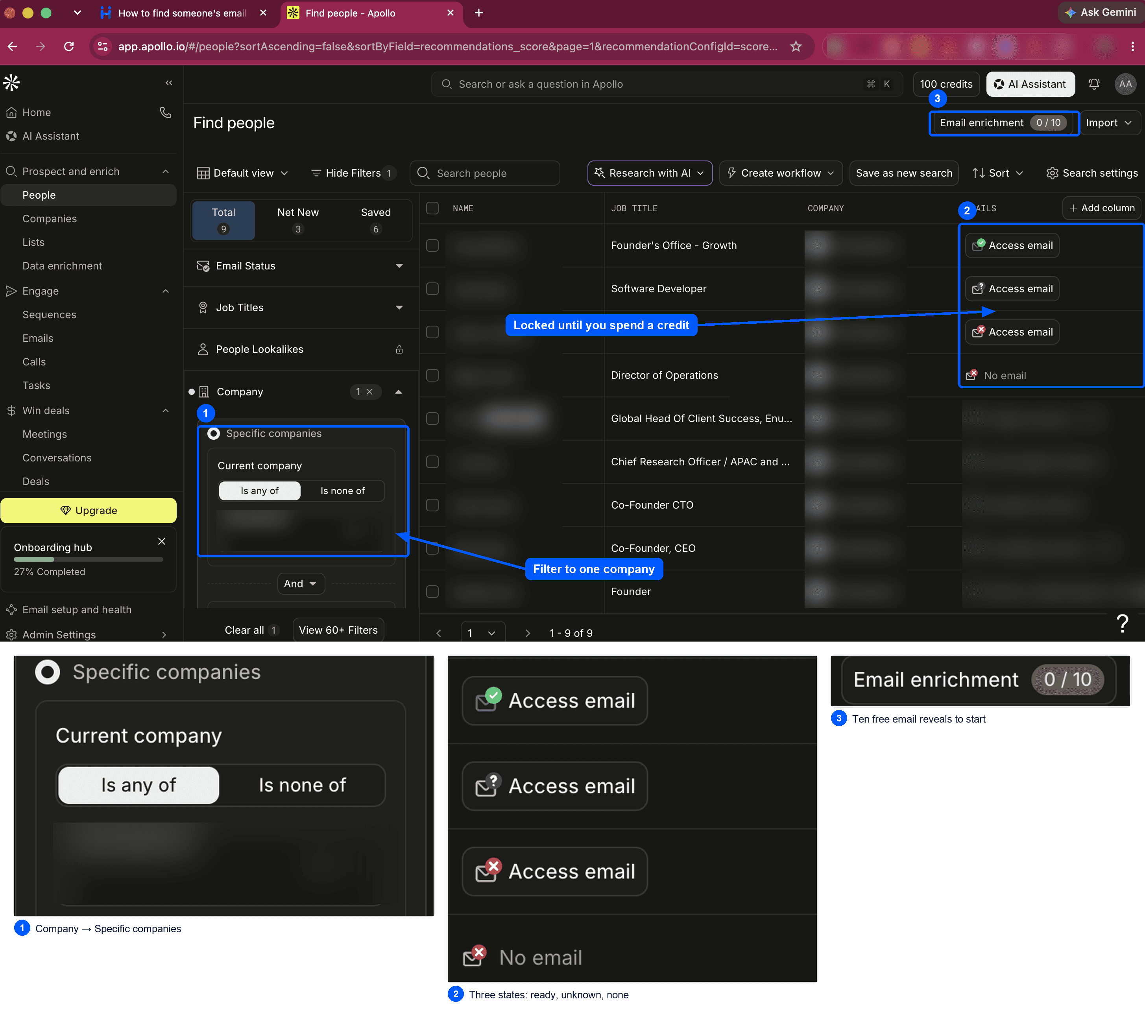Viewport: 1145px width, 1018px height.
Task: Open the Research with AI dropdown
Action: click(650, 173)
